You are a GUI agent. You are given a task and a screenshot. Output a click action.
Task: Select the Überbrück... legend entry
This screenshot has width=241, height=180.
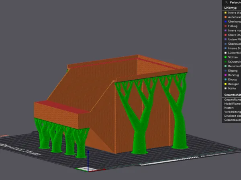pyautogui.click(x=233, y=44)
